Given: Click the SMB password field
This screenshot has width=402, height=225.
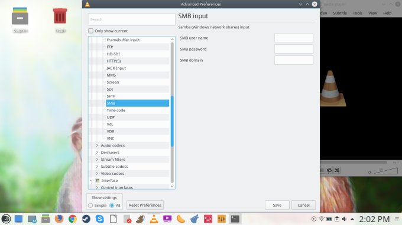Looking at the screenshot, I should (x=294, y=49).
